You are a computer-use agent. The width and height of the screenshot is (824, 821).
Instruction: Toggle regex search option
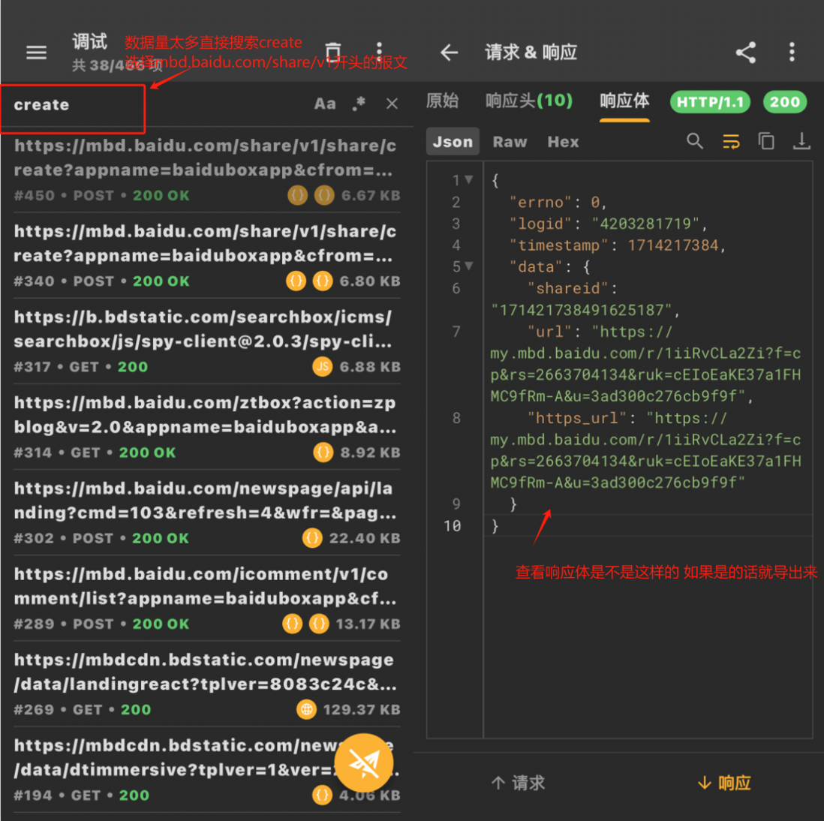point(359,104)
